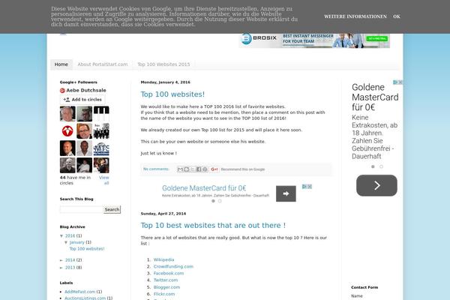The height and width of the screenshot is (300, 450).
Task: Click the BlogThis! share icon
Action: (x=186, y=169)
